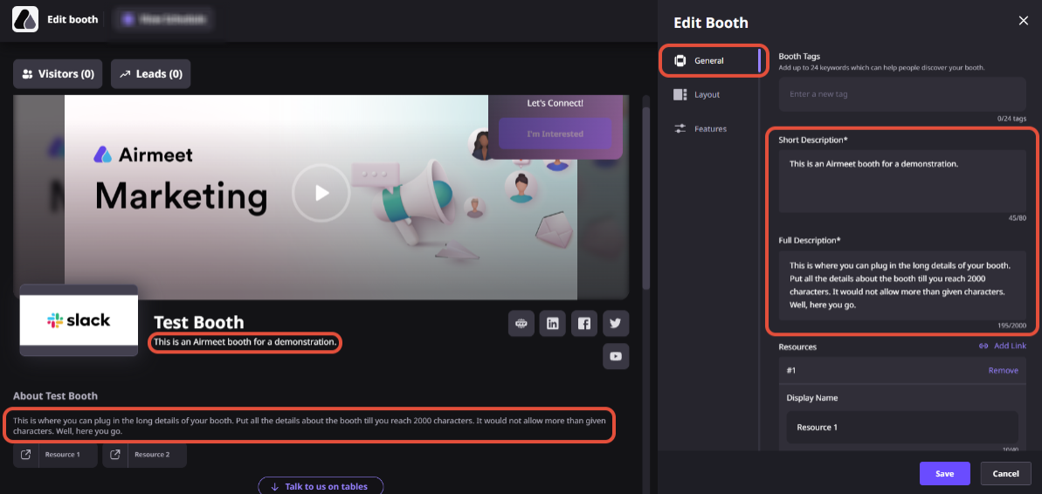The width and height of the screenshot is (1042, 494).
Task: Cancel editing the booth
Action: point(1005,473)
